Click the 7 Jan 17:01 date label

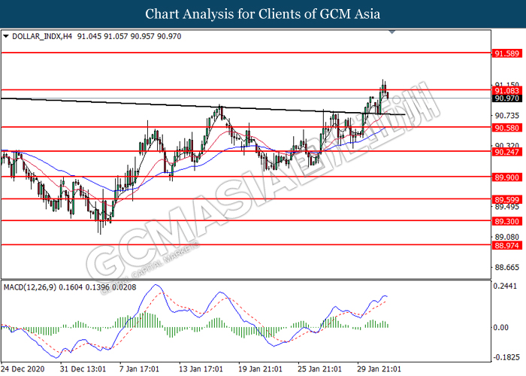pos(139,368)
